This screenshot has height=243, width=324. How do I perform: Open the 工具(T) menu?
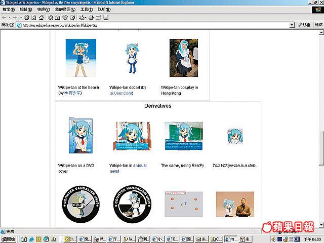(87, 10)
